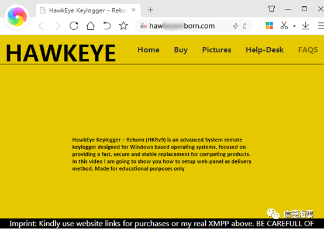Click the lightning speed mode icon

(x=235, y=26)
